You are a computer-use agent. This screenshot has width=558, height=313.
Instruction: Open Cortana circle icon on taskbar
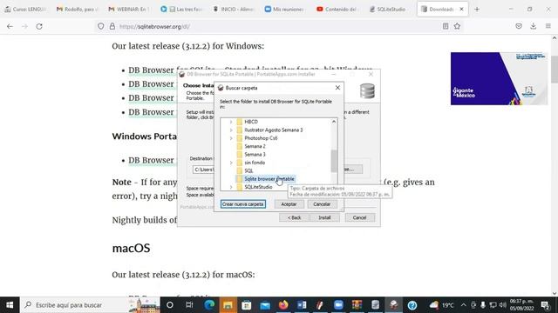tap(170, 305)
